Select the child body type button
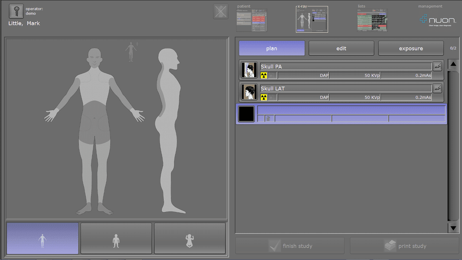Image resolution: width=462 pixels, height=260 pixels. (116, 238)
